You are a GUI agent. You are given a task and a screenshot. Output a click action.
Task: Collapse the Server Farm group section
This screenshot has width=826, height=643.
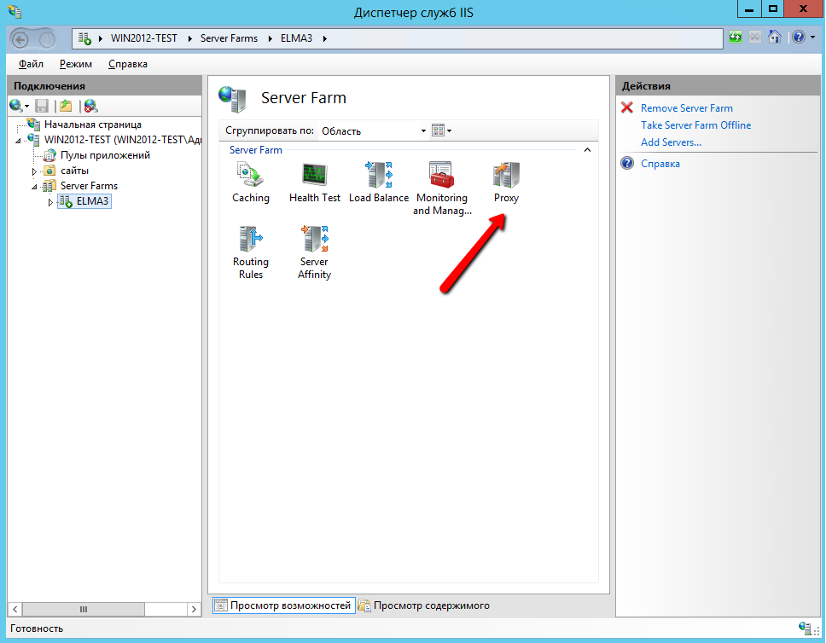click(x=586, y=150)
